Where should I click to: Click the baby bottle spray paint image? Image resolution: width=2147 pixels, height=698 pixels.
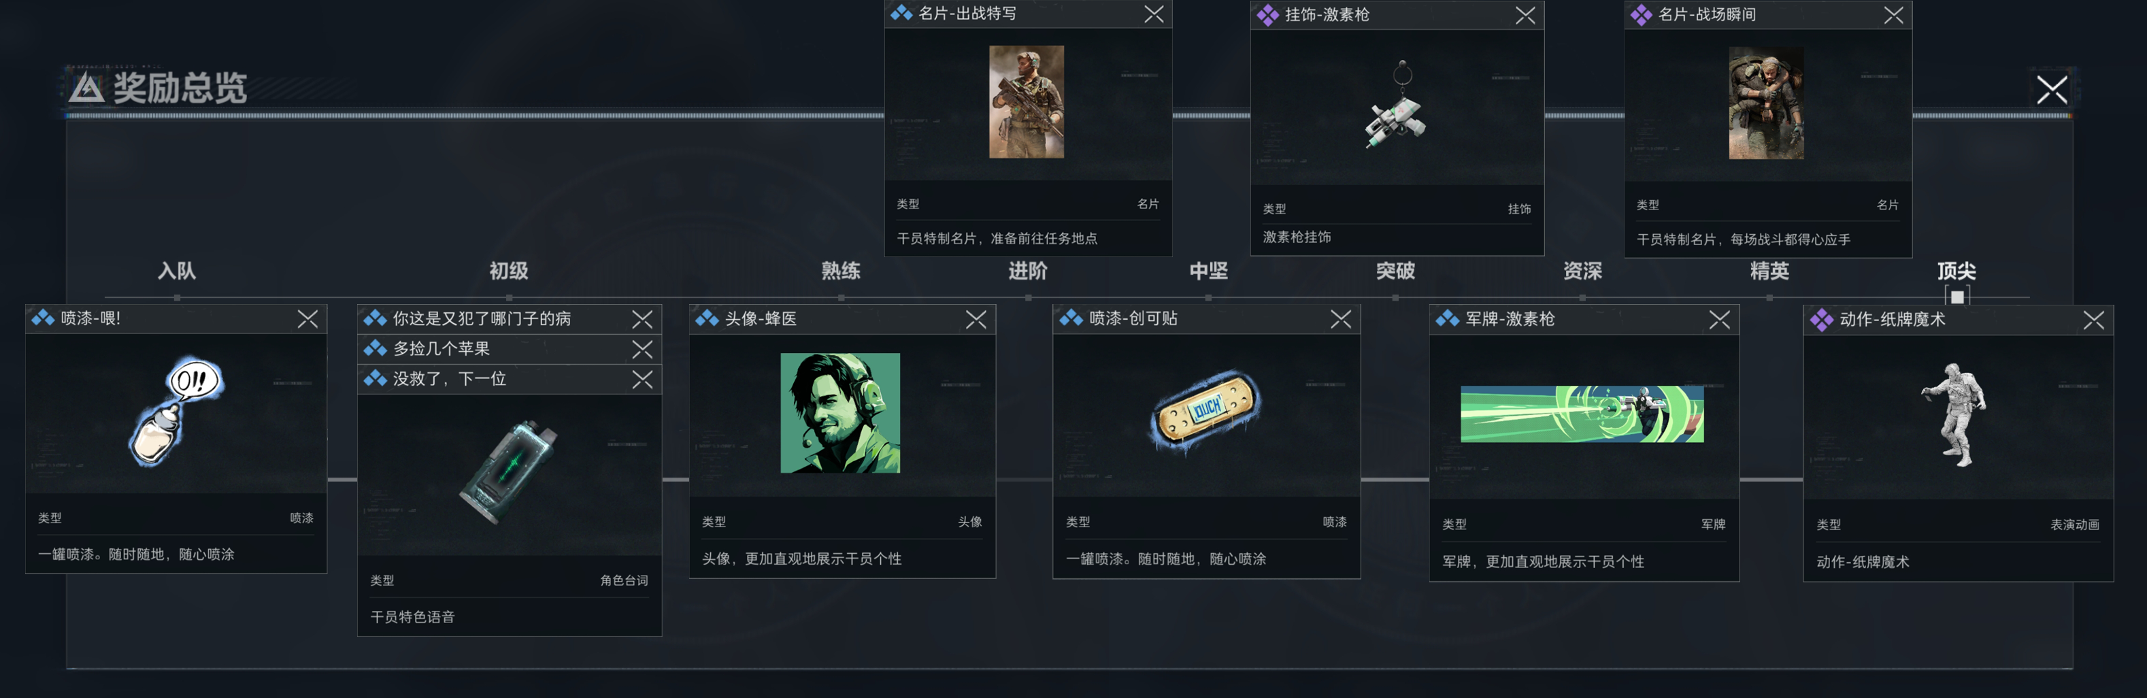(x=176, y=411)
